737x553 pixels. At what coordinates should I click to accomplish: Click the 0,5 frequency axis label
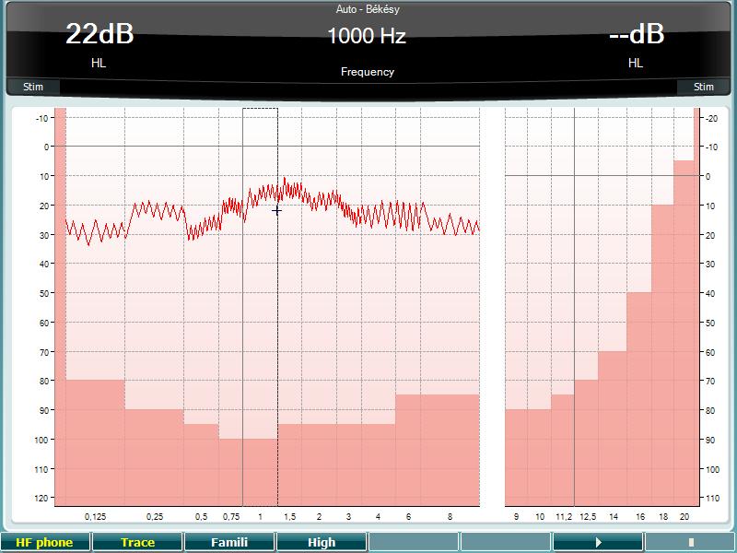click(x=201, y=517)
